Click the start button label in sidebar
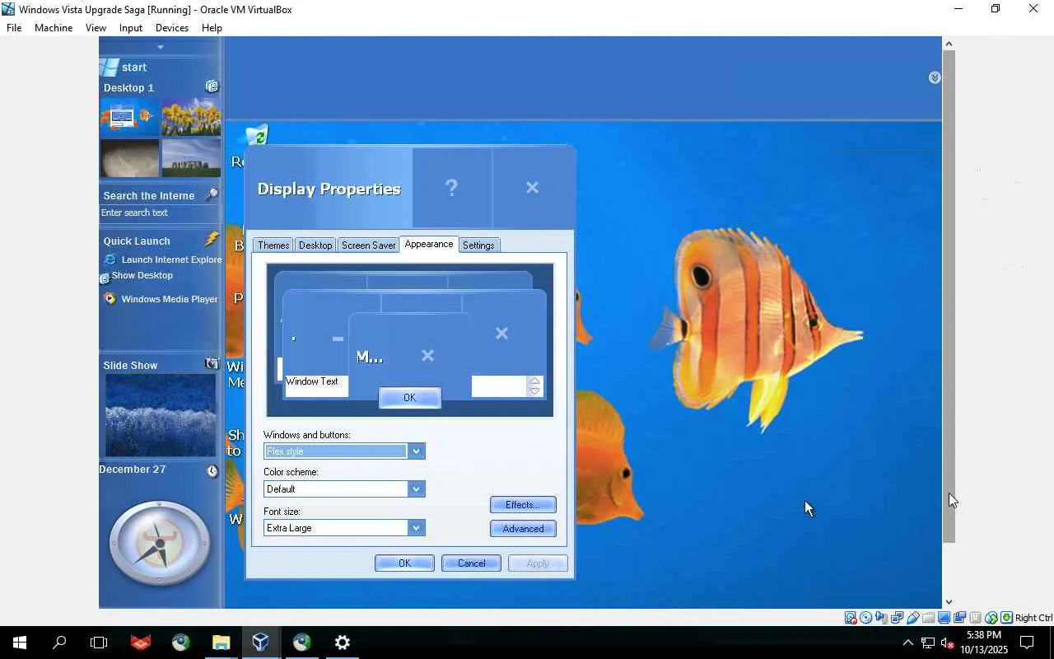Image resolution: width=1054 pixels, height=659 pixels. click(134, 68)
